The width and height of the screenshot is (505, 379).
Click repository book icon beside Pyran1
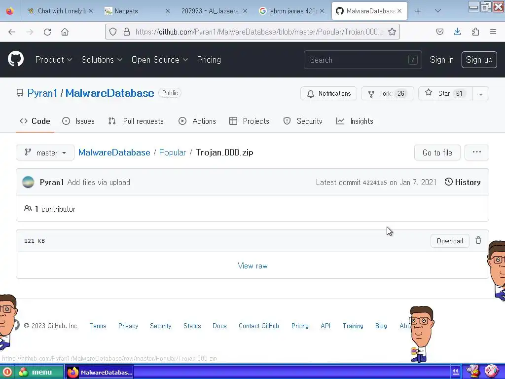pos(20,93)
